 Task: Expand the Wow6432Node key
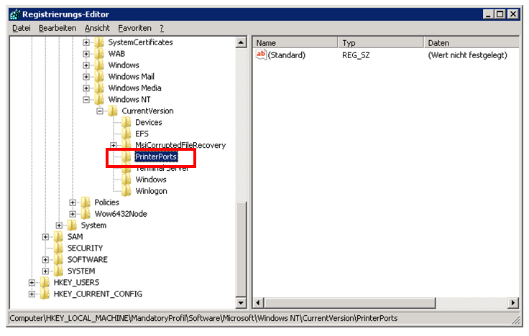[x=73, y=214]
